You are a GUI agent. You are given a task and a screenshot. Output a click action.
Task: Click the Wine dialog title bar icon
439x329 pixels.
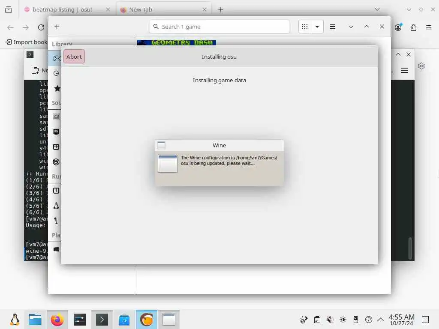tap(161, 145)
